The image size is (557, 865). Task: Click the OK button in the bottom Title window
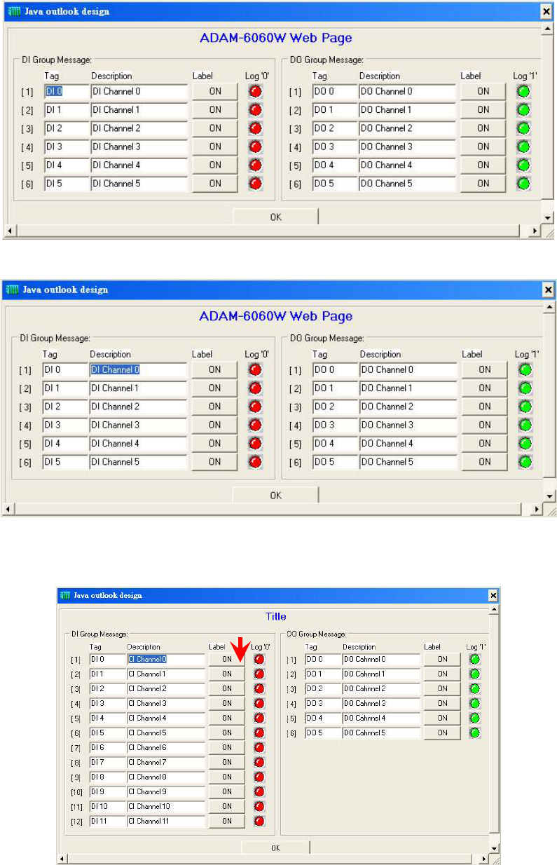(x=275, y=848)
